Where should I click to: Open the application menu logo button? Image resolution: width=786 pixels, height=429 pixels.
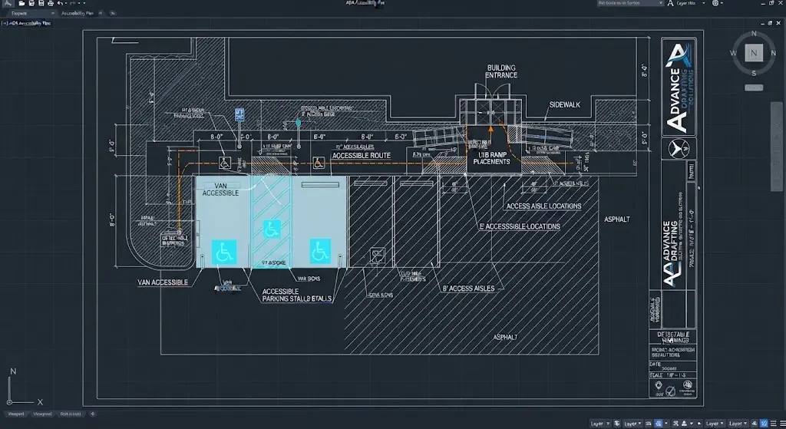click(8, 3)
